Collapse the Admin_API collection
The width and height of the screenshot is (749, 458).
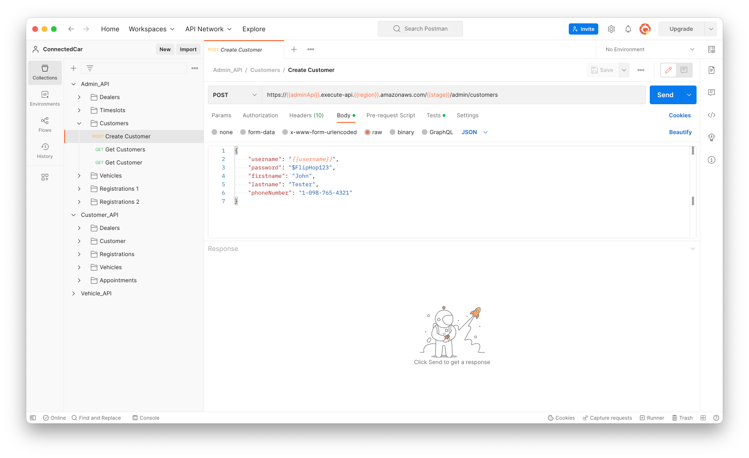click(x=73, y=84)
